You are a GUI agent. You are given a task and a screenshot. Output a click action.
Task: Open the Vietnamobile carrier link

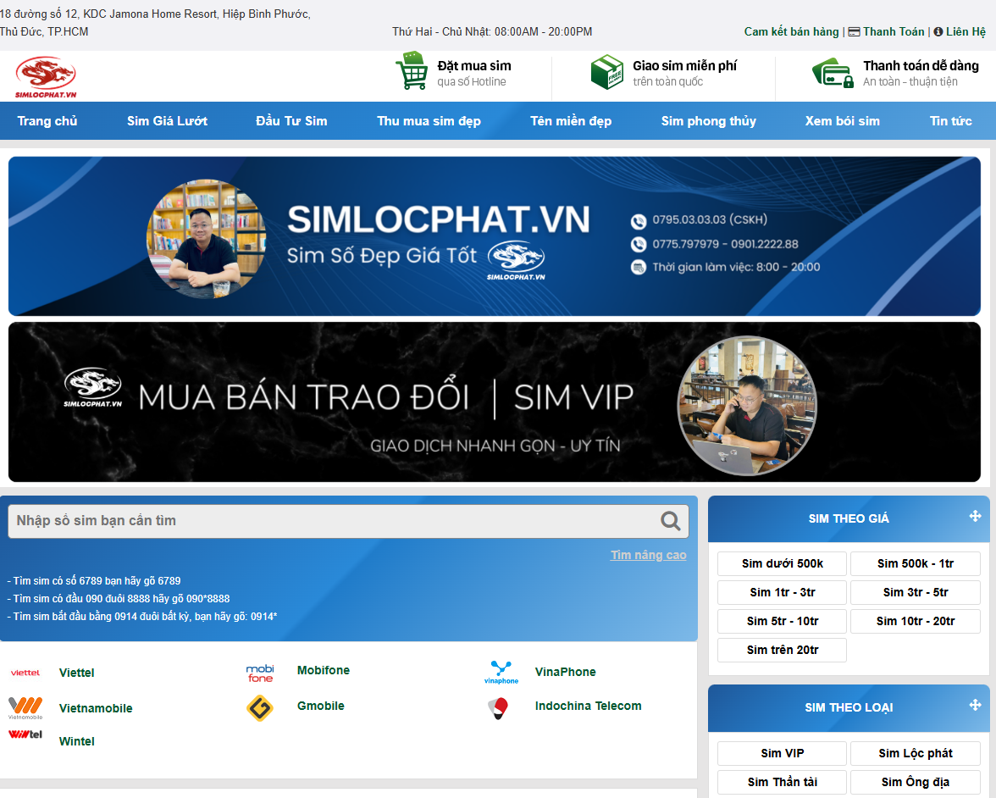pyautogui.click(x=96, y=708)
